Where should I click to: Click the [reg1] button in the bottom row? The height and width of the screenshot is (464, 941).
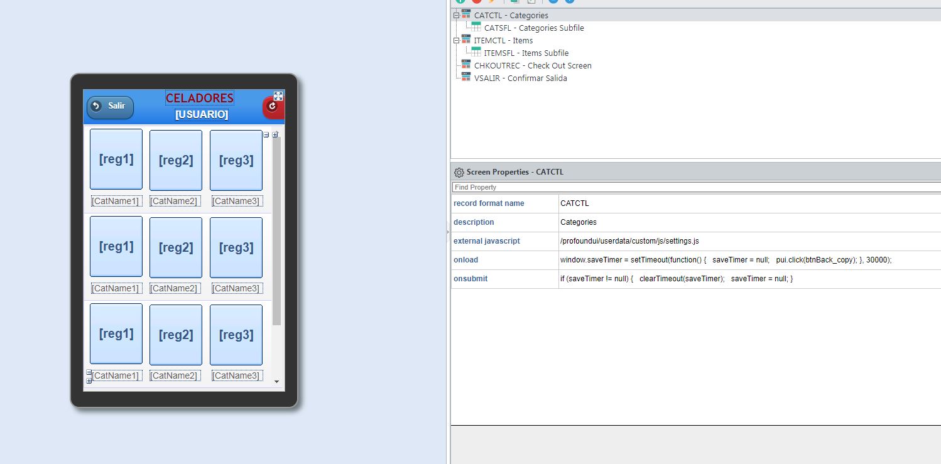point(116,334)
